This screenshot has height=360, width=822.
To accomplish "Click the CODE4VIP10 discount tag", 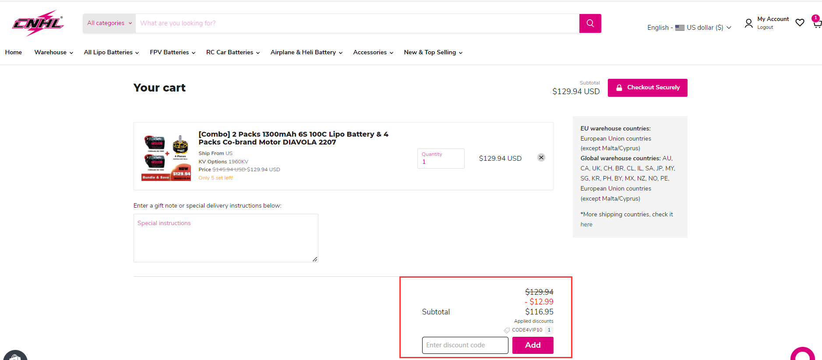I will [527, 330].
